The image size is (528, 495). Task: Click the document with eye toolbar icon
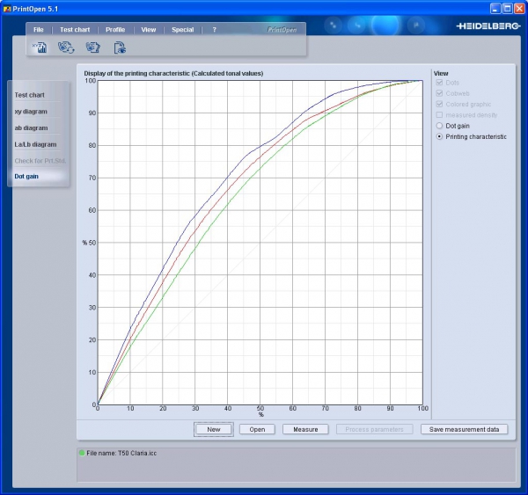click(120, 47)
